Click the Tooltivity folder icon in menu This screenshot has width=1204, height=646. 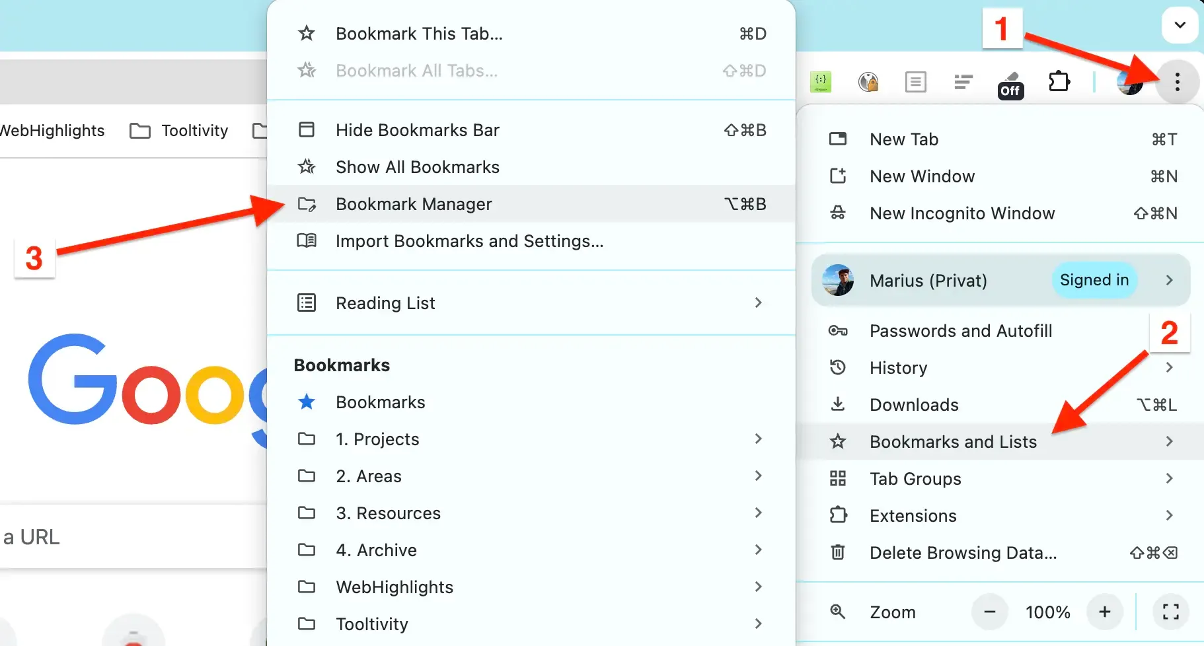point(307,624)
